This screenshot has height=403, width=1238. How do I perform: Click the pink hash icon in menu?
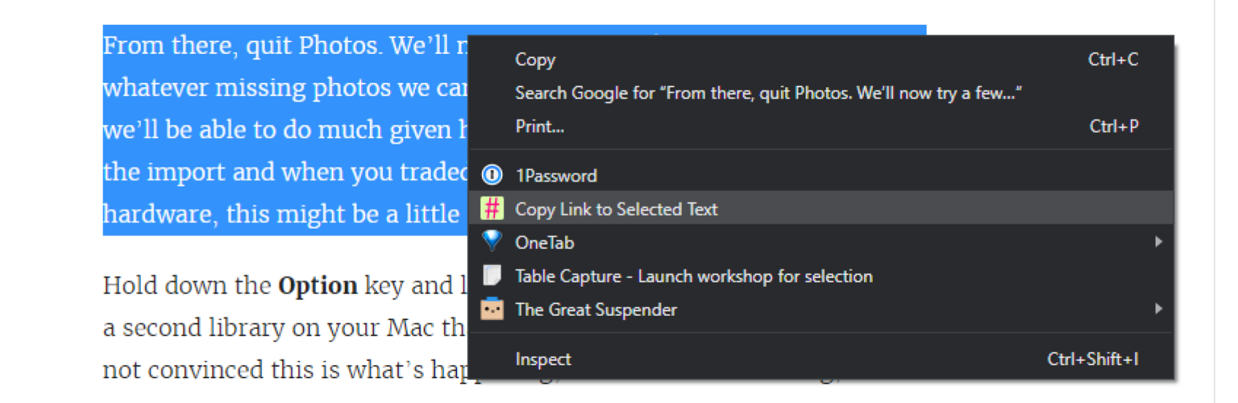click(x=492, y=209)
